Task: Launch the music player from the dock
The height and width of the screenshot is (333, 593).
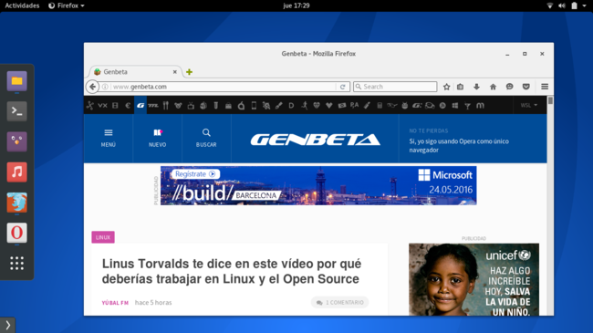Action: 16,172
